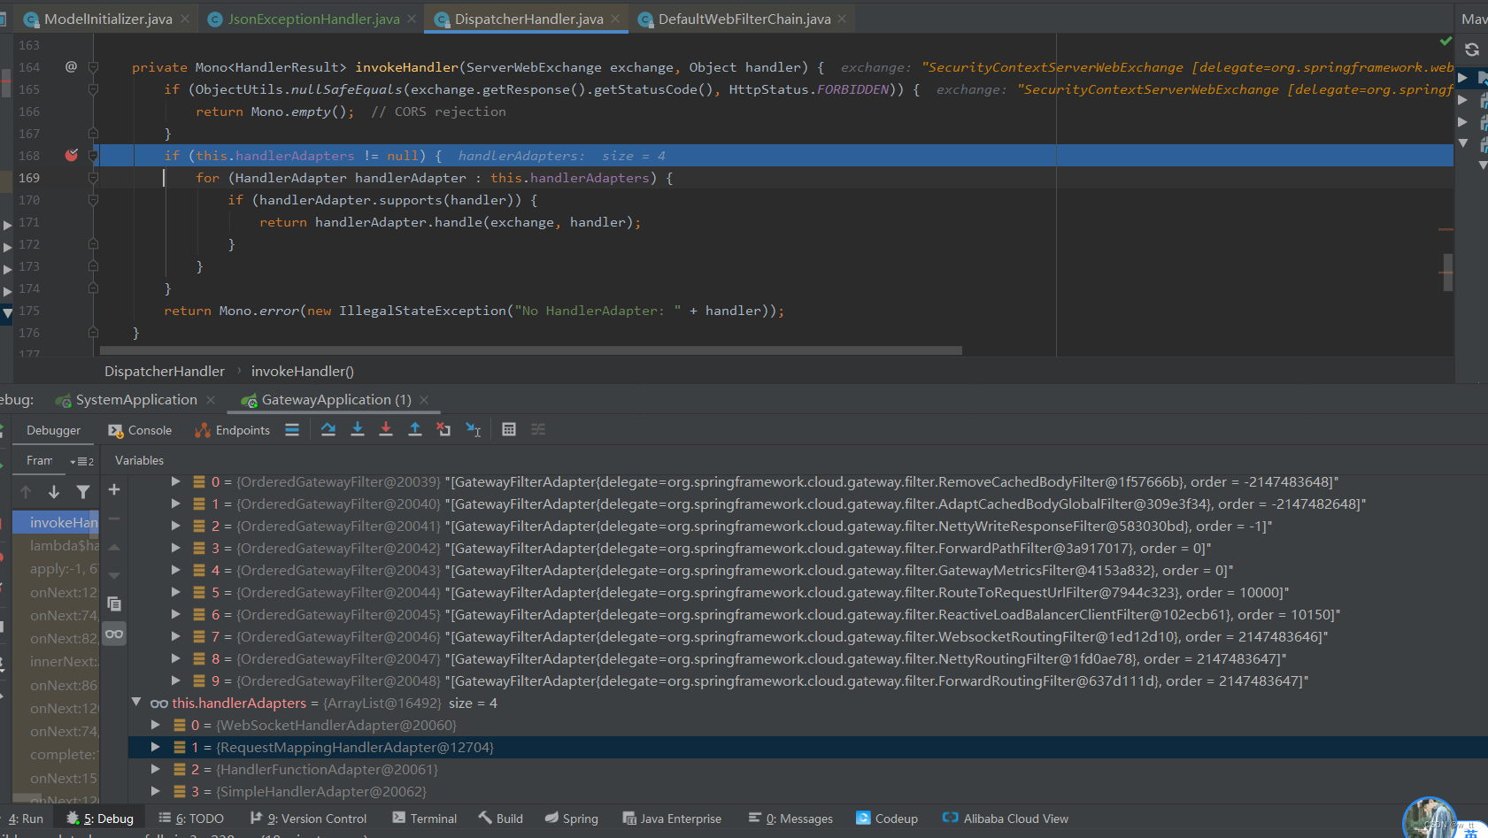Open the Console tab

(140, 430)
